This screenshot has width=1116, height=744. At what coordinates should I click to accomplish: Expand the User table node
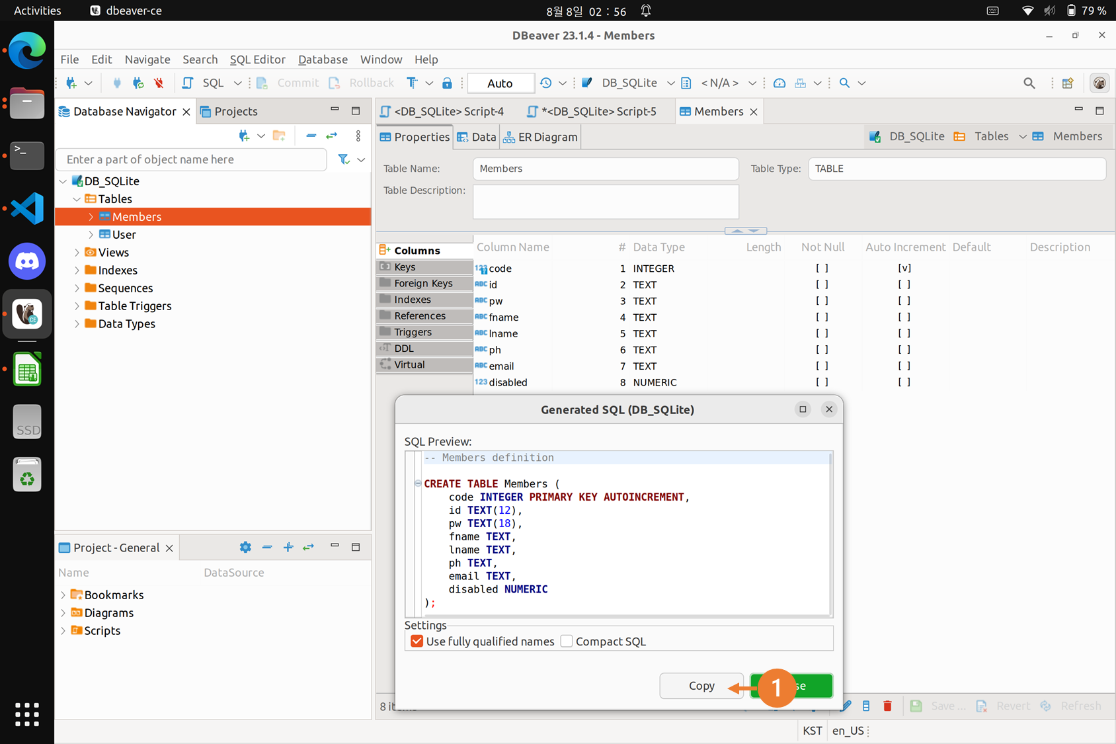tap(91, 235)
